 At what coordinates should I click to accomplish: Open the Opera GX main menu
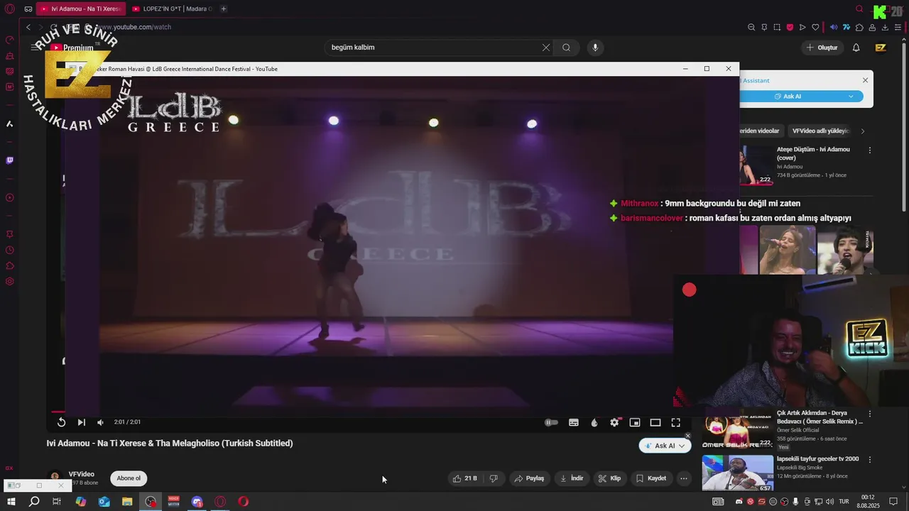(x=10, y=9)
